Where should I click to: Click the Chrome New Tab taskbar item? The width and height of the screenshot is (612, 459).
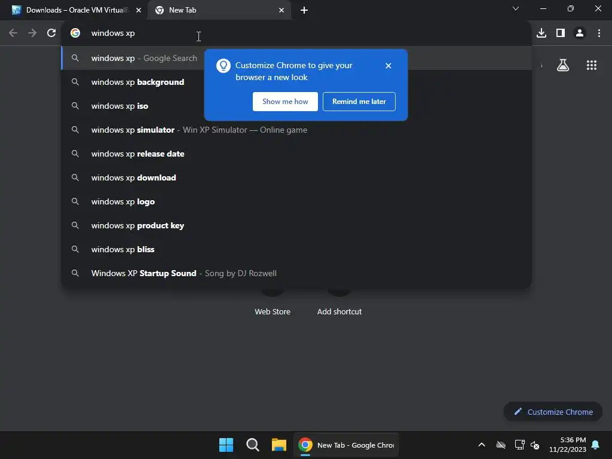pyautogui.click(x=346, y=445)
